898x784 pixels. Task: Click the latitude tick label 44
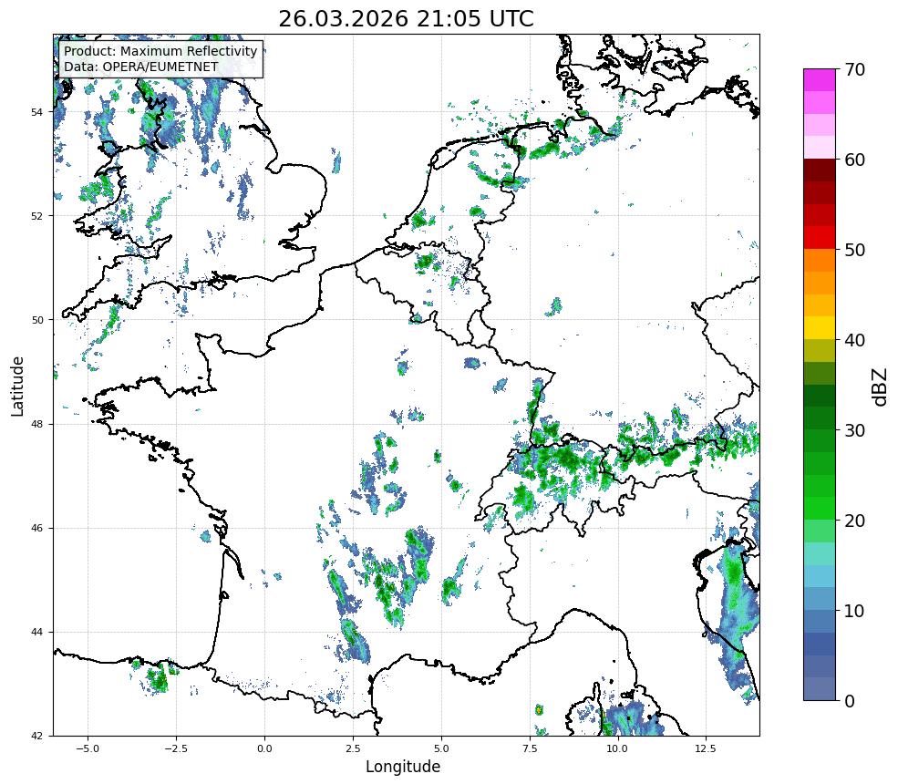tap(36, 633)
